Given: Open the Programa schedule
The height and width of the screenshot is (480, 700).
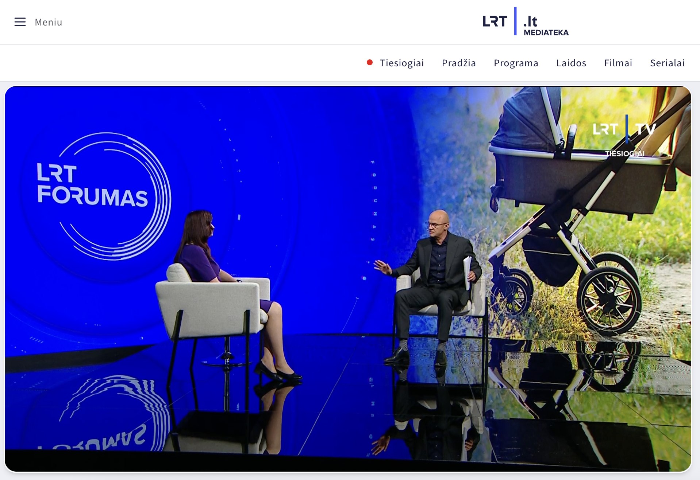Looking at the screenshot, I should [516, 63].
